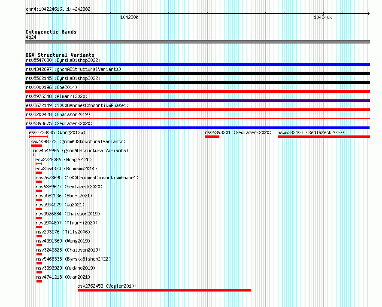The image size is (382, 307).
Task: Click the thin red line under nsv3200428
Action: (197, 119)
